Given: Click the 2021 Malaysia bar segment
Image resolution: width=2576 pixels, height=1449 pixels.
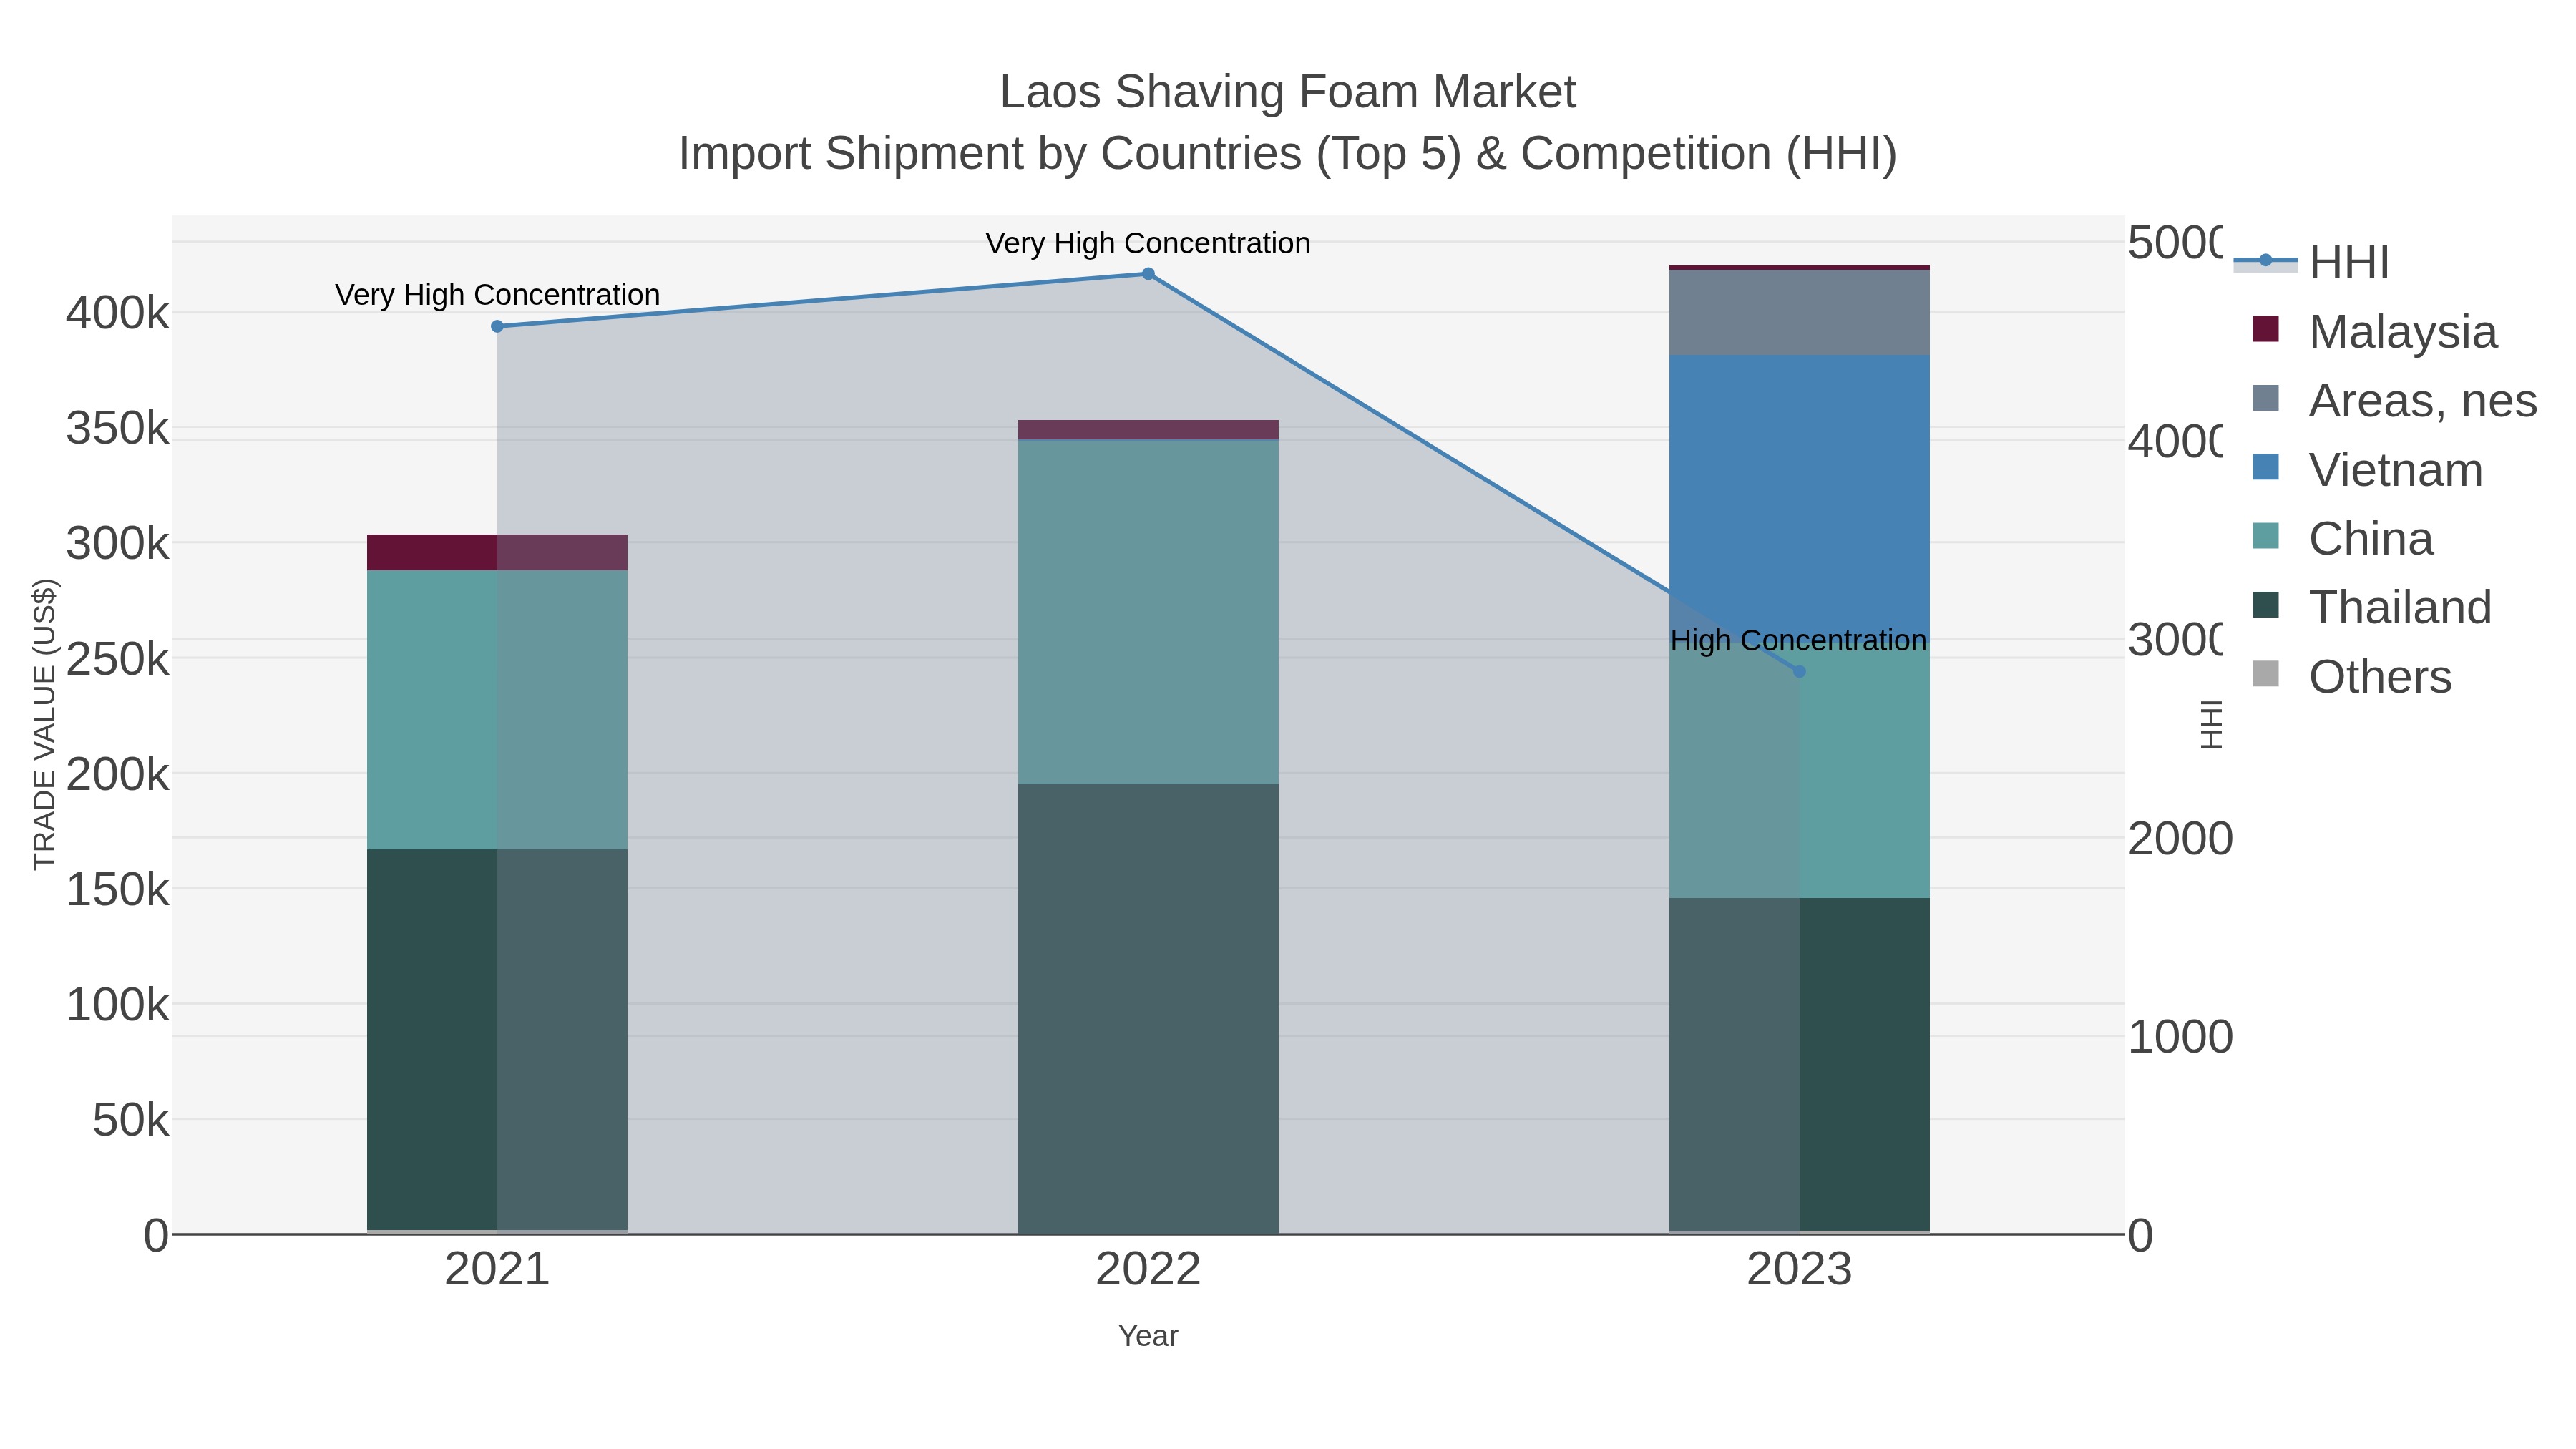Looking at the screenshot, I should coord(497,553).
